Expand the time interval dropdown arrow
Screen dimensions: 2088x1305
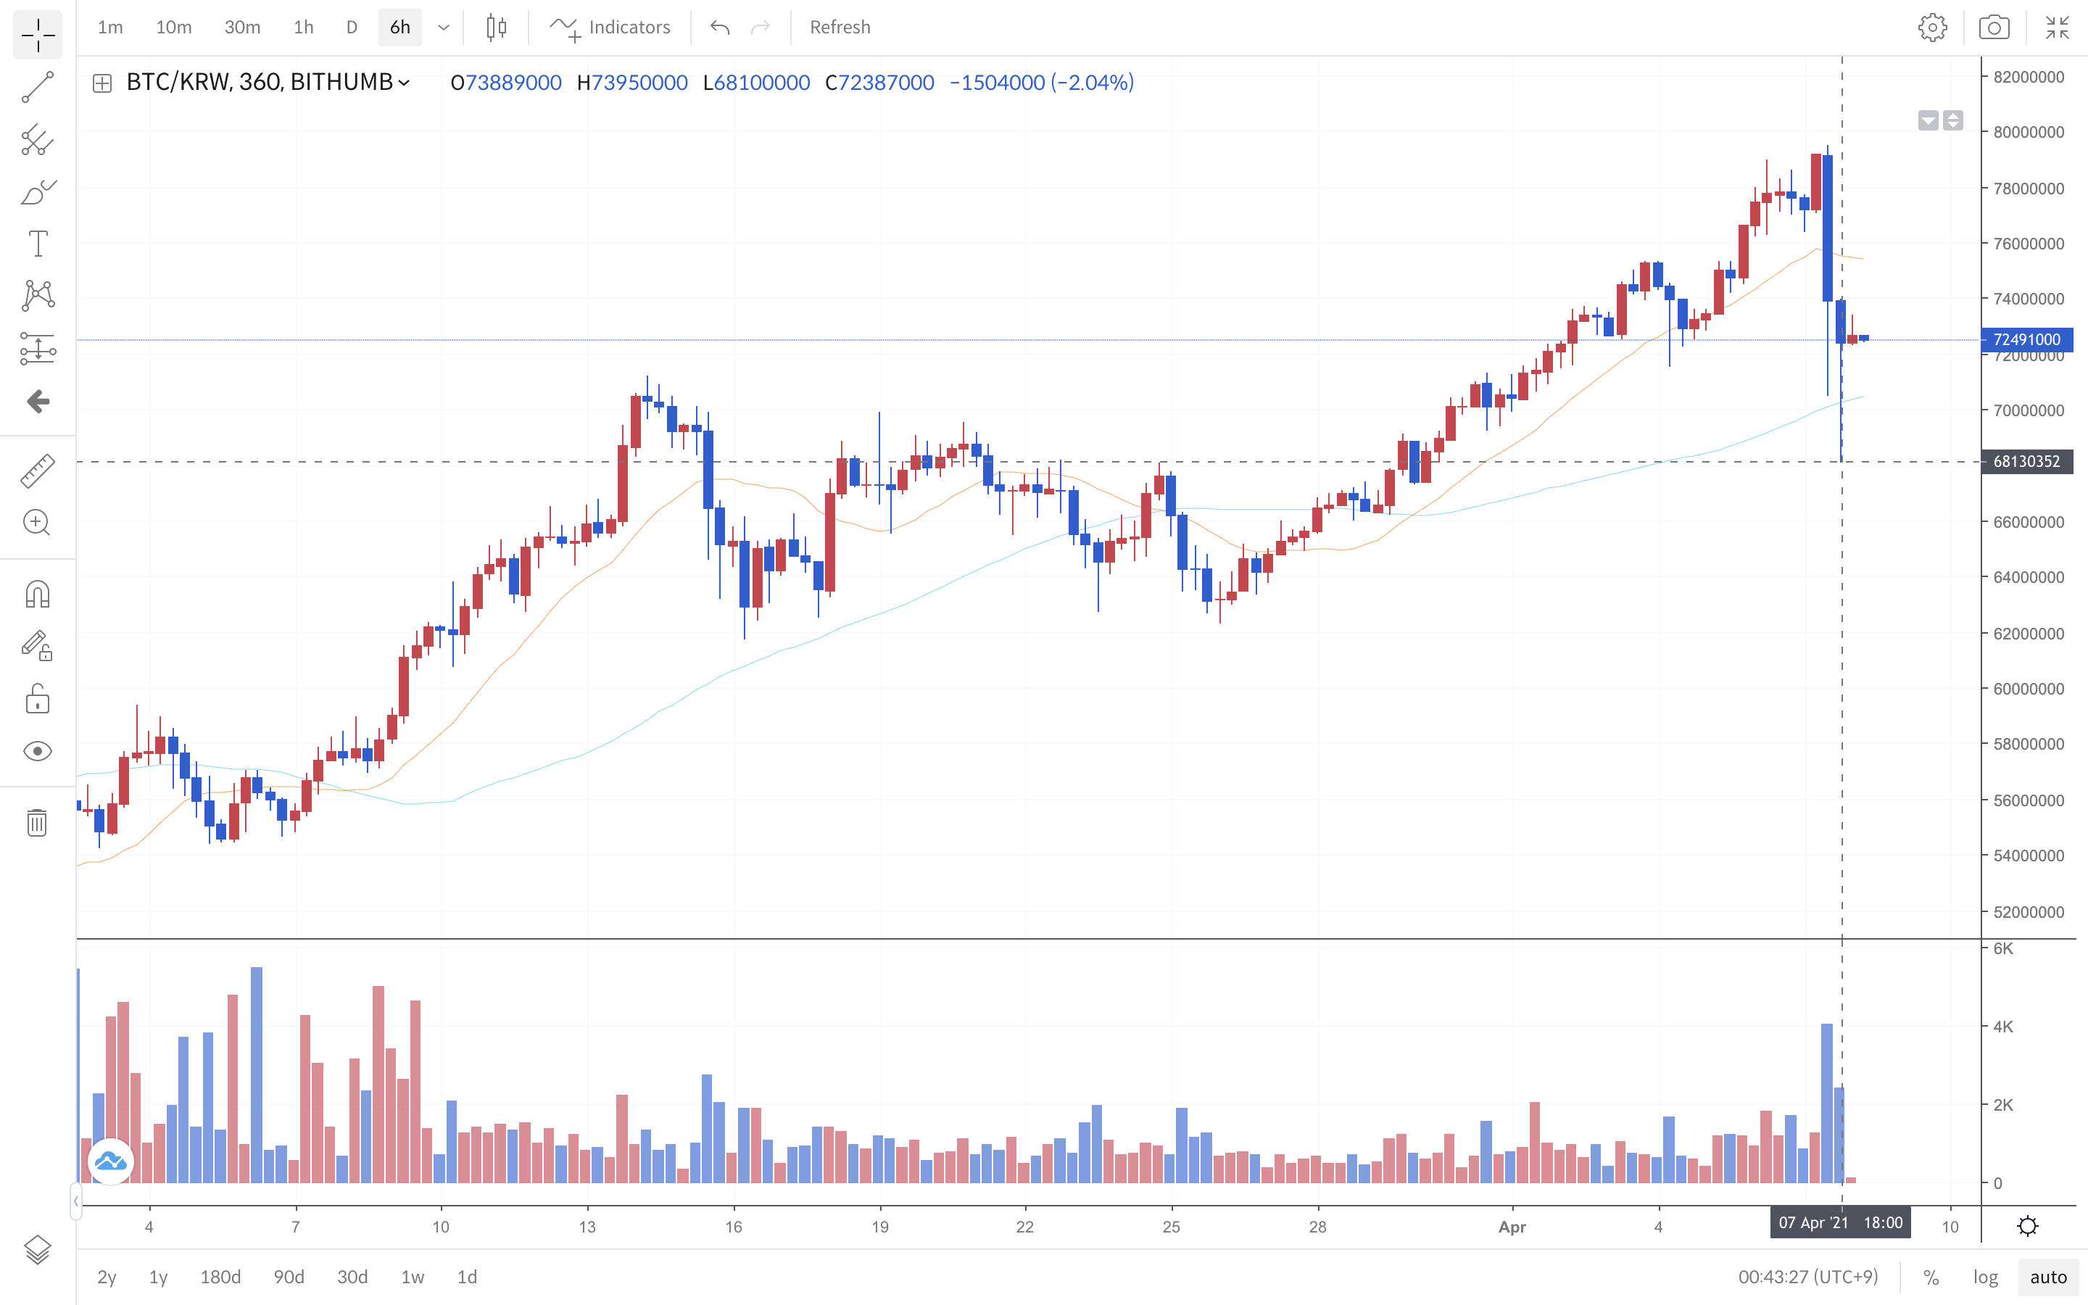pyautogui.click(x=444, y=28)
